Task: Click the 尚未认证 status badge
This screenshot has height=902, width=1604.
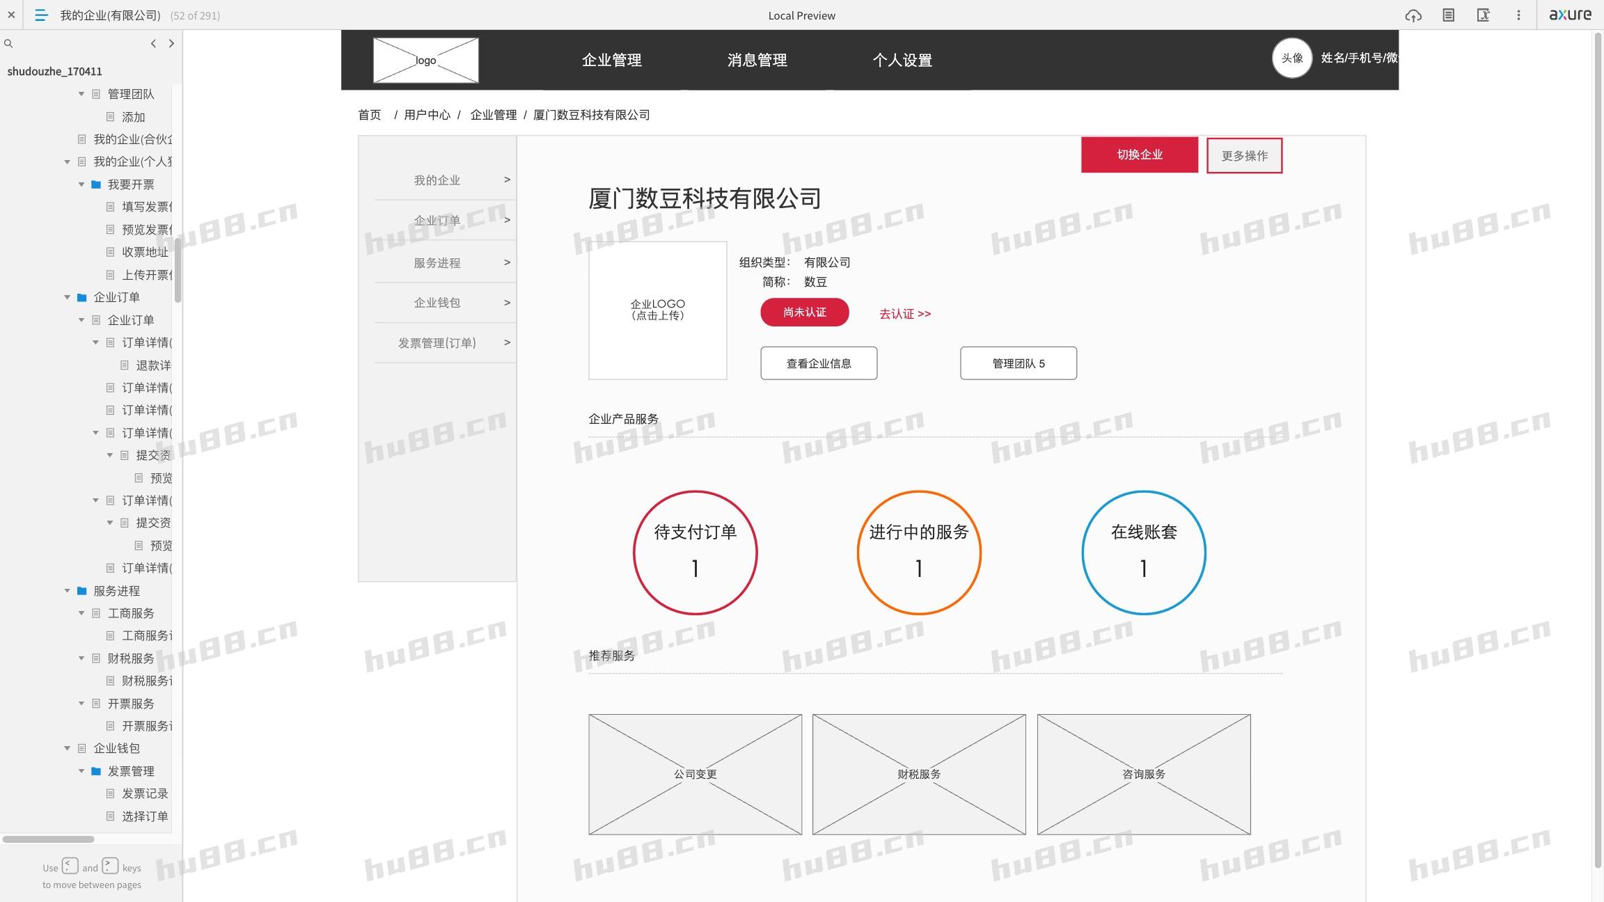Action: 804,312
